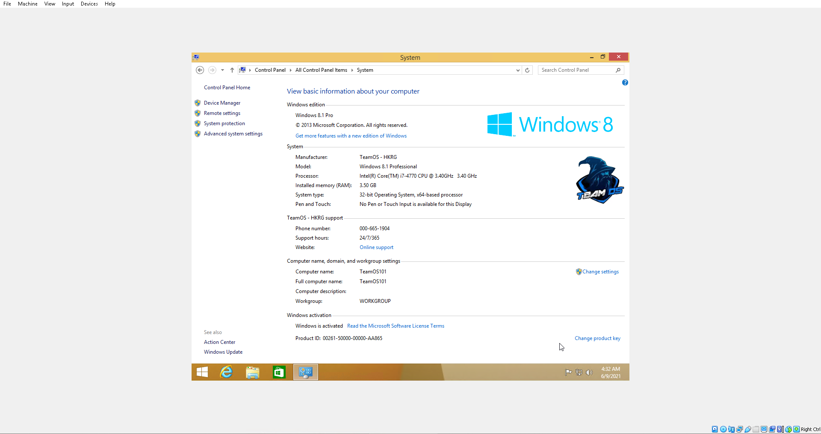Read the Microsoft Software License Terms

click(396, 326)
